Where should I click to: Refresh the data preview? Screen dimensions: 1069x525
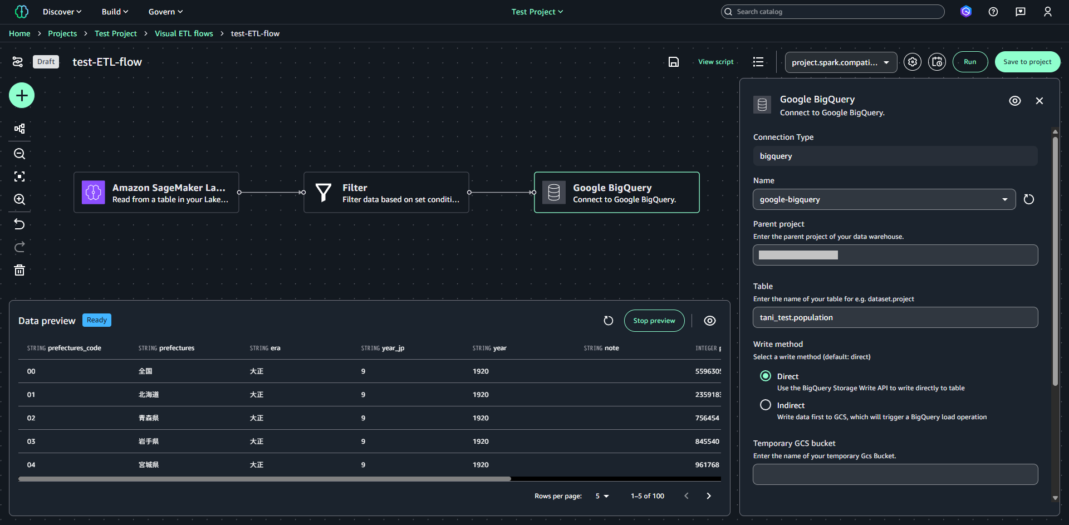click(609, 321)
